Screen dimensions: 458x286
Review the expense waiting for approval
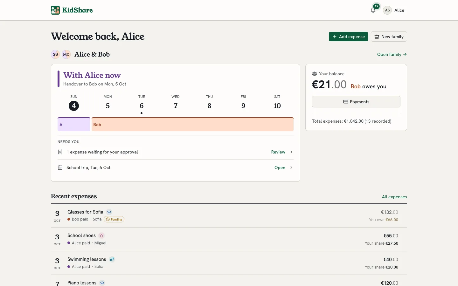pos(278,152)
